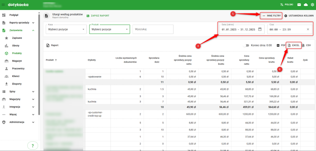The width and height of the screenshot is (316, 151).
Task: Open Pracownicy report
Action: coord(19,68)
